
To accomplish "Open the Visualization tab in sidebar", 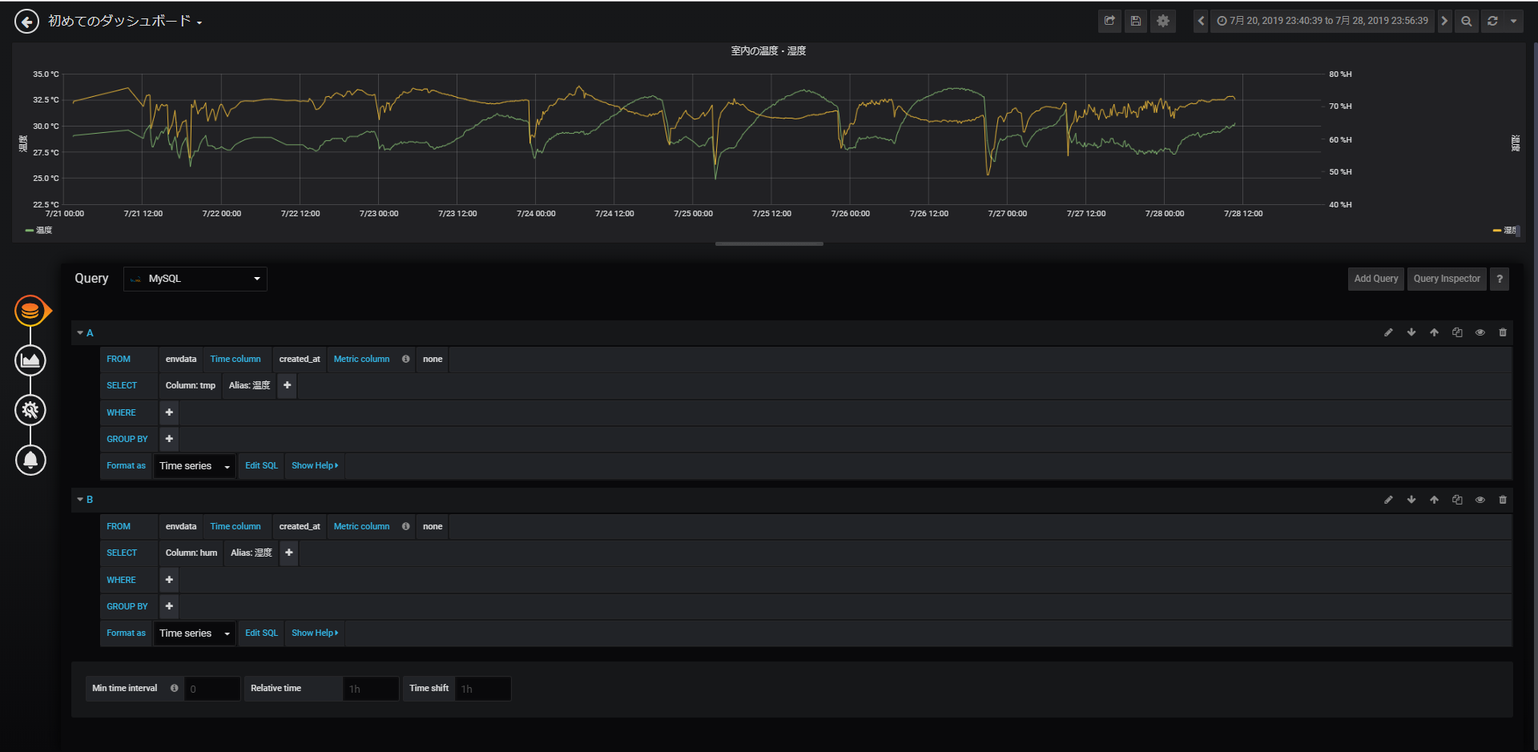I will (x=30, y=360).
